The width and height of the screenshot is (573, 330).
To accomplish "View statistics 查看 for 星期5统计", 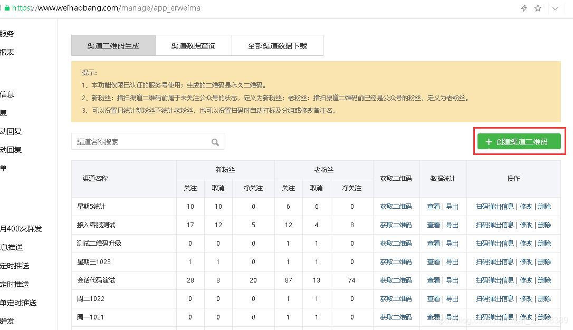I will pos(433,207).
